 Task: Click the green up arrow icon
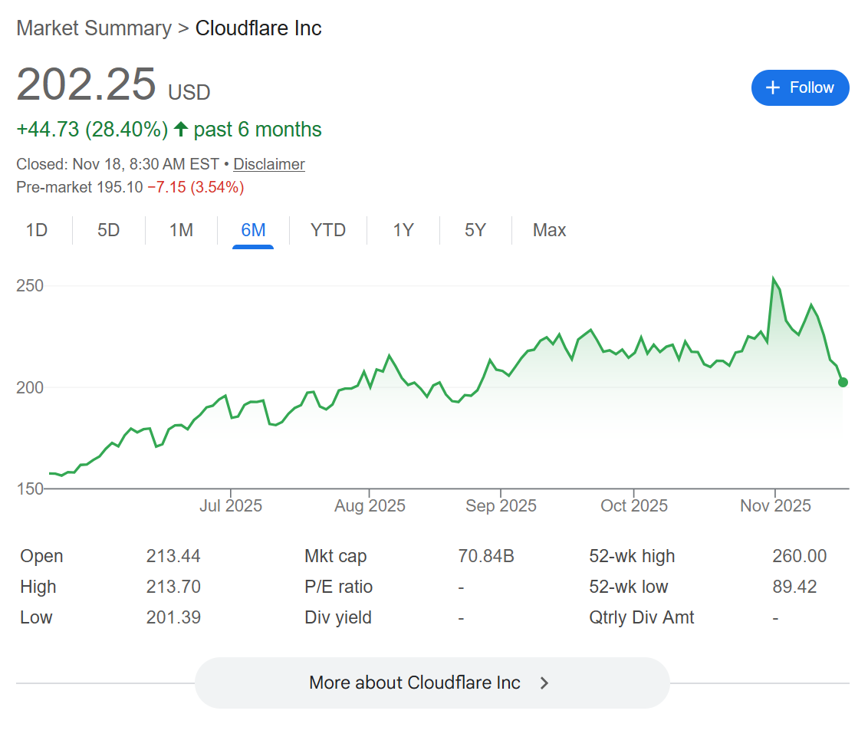click(180, 129)
